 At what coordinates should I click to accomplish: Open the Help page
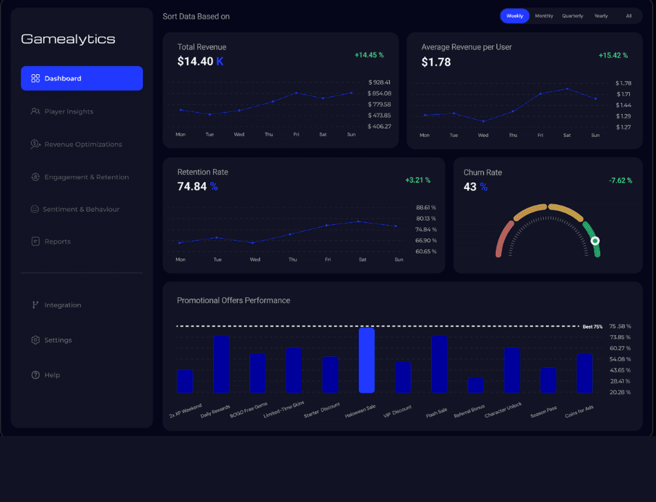click(x=52, y=375)
